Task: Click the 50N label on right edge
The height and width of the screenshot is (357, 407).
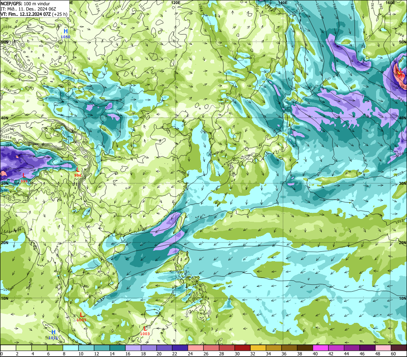Action: click(403, 42)
